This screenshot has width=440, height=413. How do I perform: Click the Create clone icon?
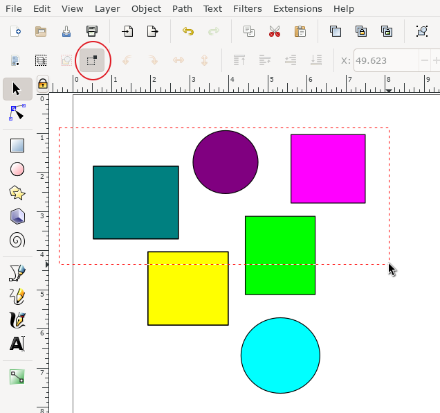point(361,31)
